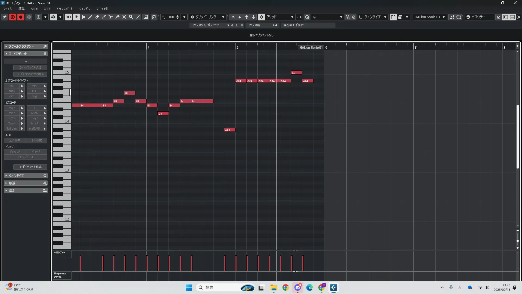The image size is (522, 294).
Task: Click the vertical zoom slider handle
Action: click(518, 241)
